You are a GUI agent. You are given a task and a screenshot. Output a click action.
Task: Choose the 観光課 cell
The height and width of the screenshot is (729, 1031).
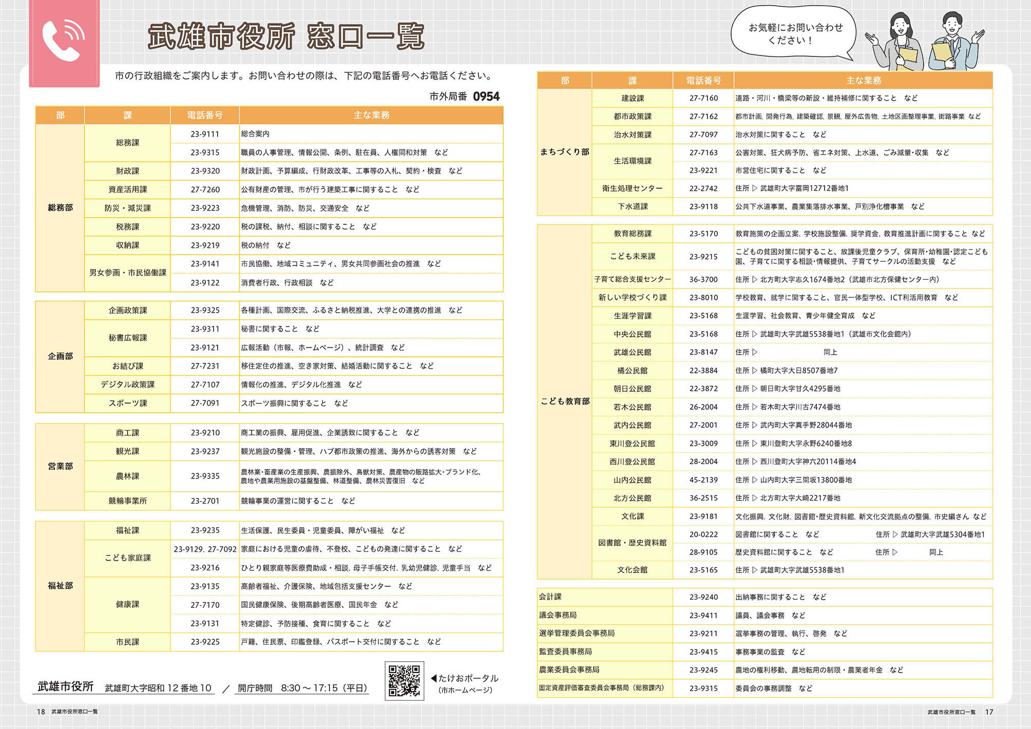point(127,451)
